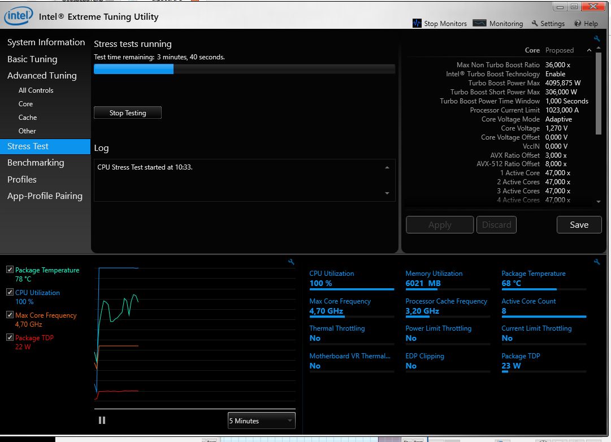611x442 pixels.
Task: Toggle CPU Utilization graph checkbox
Action: click(10, 292)
